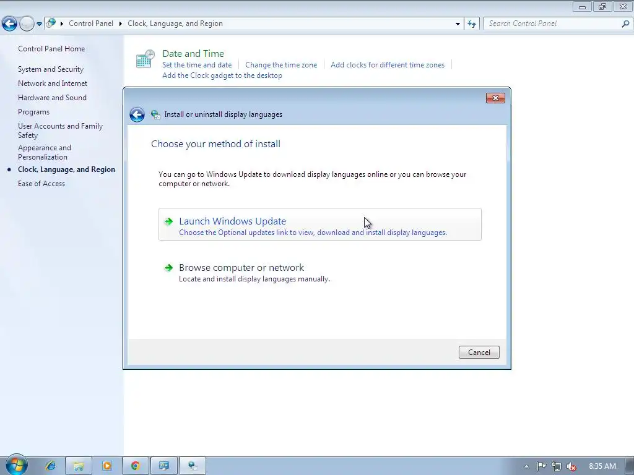Click the Control Panel back navigation arrow

pos(10,24)
